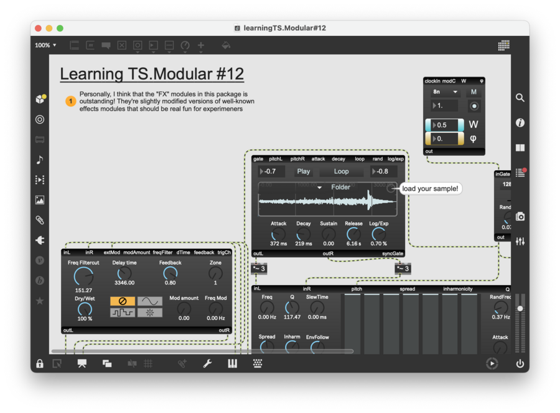Click the W value number box 0.5

click(x=444, y=125)
